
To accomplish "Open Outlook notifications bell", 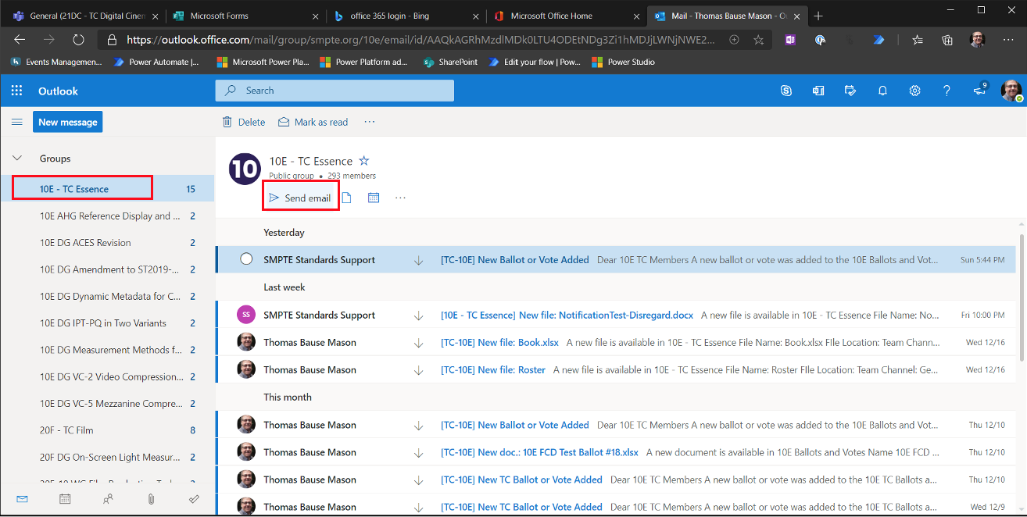I will pos(882,91).
